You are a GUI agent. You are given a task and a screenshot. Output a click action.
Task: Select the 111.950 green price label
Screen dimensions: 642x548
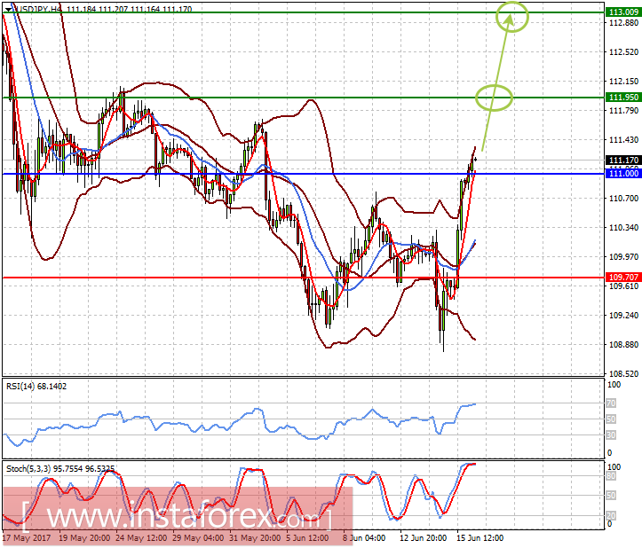tap(623, 97)
